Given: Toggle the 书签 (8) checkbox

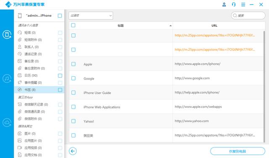Looking at the screenshot, I should click(60, 90).
